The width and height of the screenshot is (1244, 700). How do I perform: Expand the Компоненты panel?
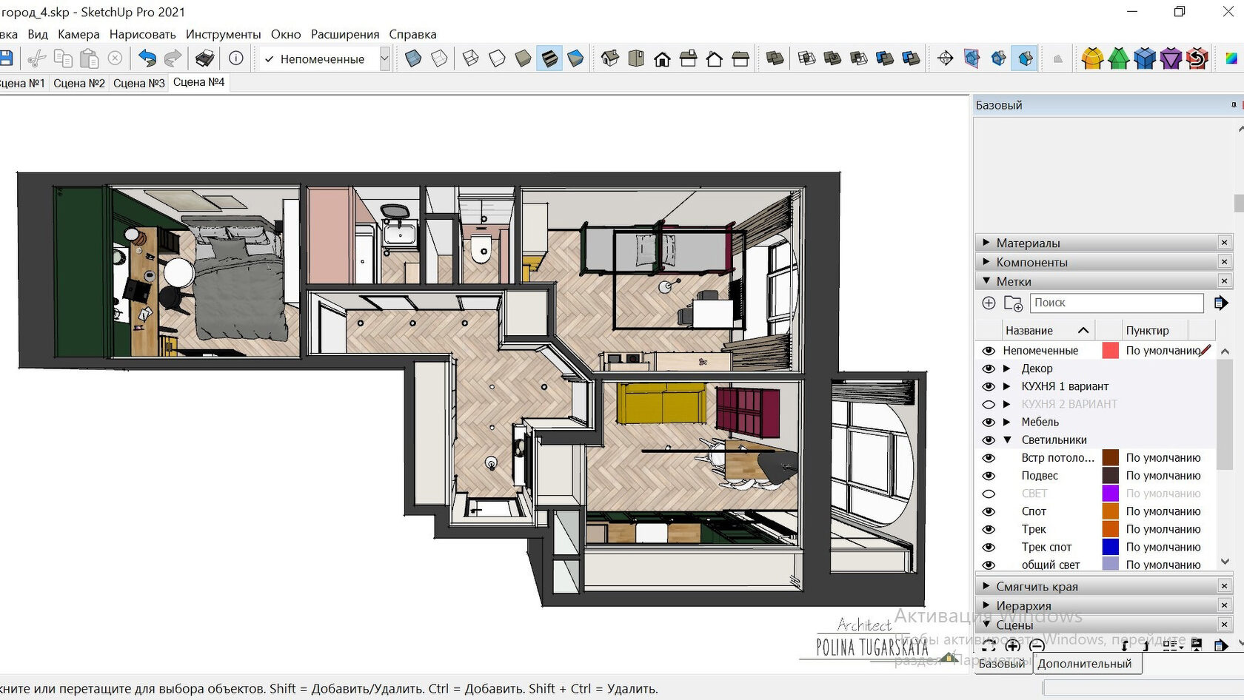tap(986, 261)
